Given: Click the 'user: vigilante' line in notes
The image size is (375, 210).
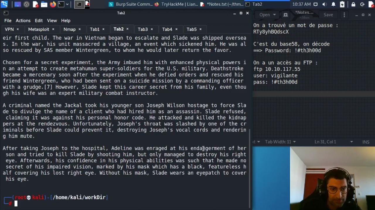Looking at the screenshot, I should point(275,76).
